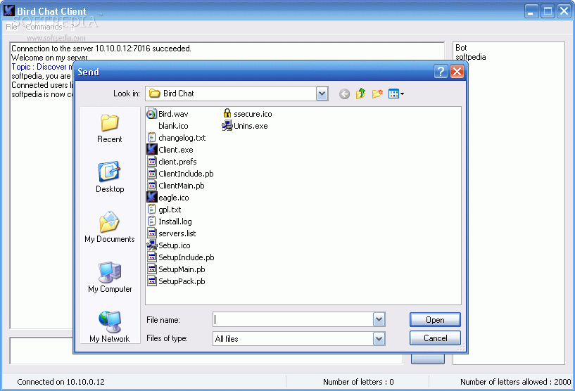Screen dimensions: 575x391
Task: Select the blank.ico file name
Action: [173, 126]
